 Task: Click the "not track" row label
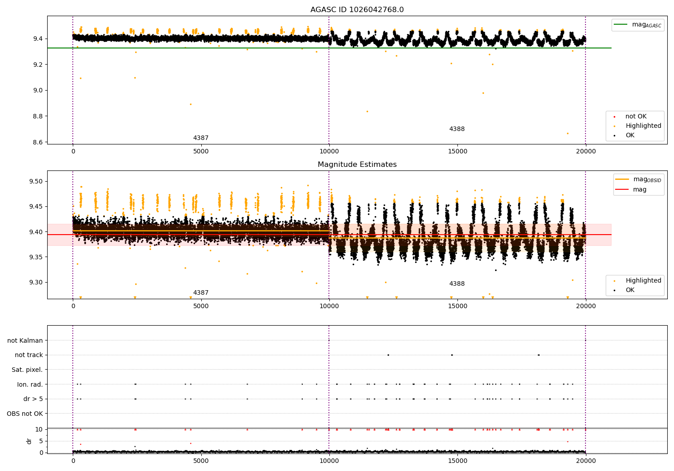click(29, 355)
